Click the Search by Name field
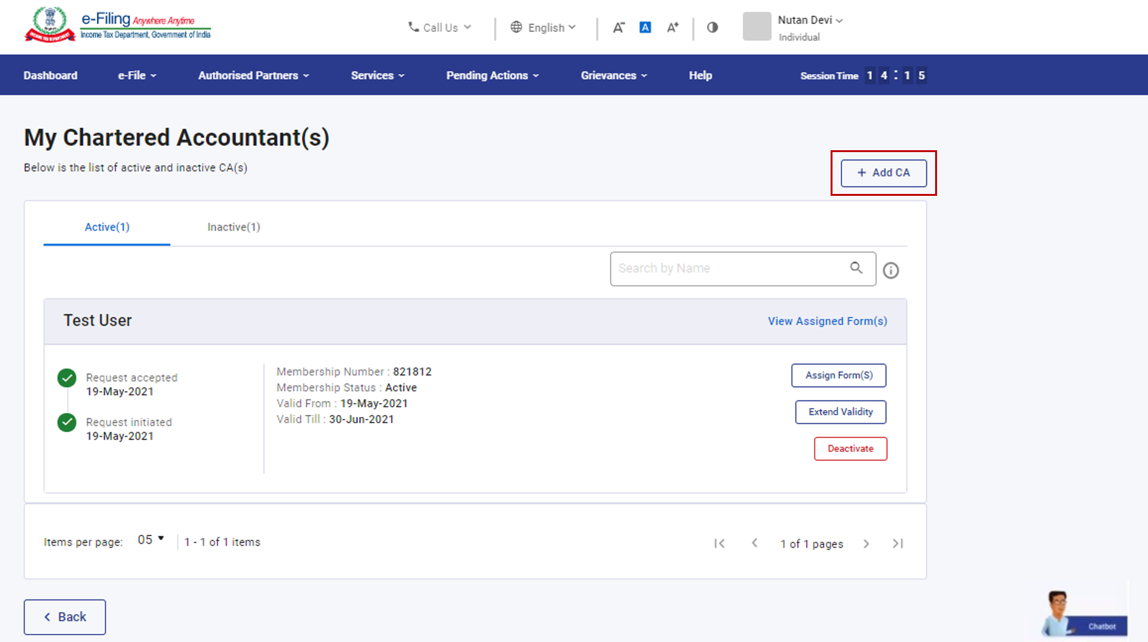 [x=729, y=269]
